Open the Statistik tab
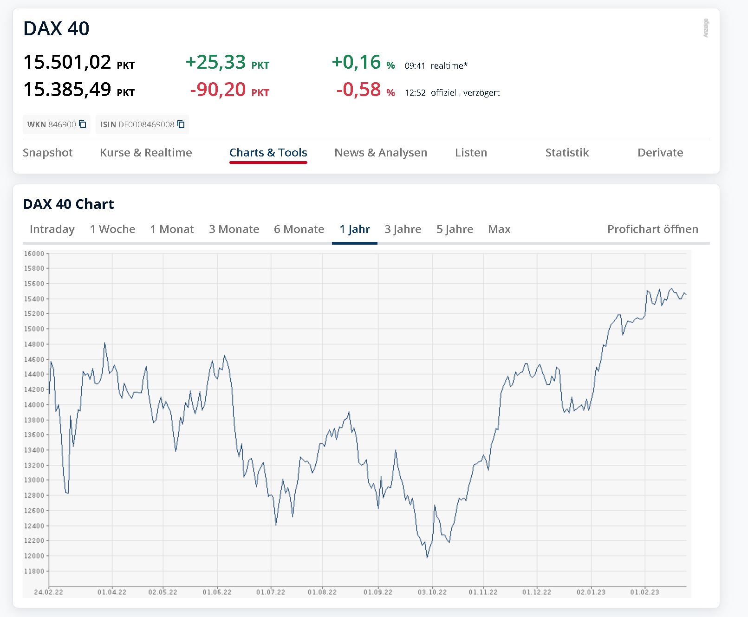This screenshot has width=748, height=617. pos(567,153)
